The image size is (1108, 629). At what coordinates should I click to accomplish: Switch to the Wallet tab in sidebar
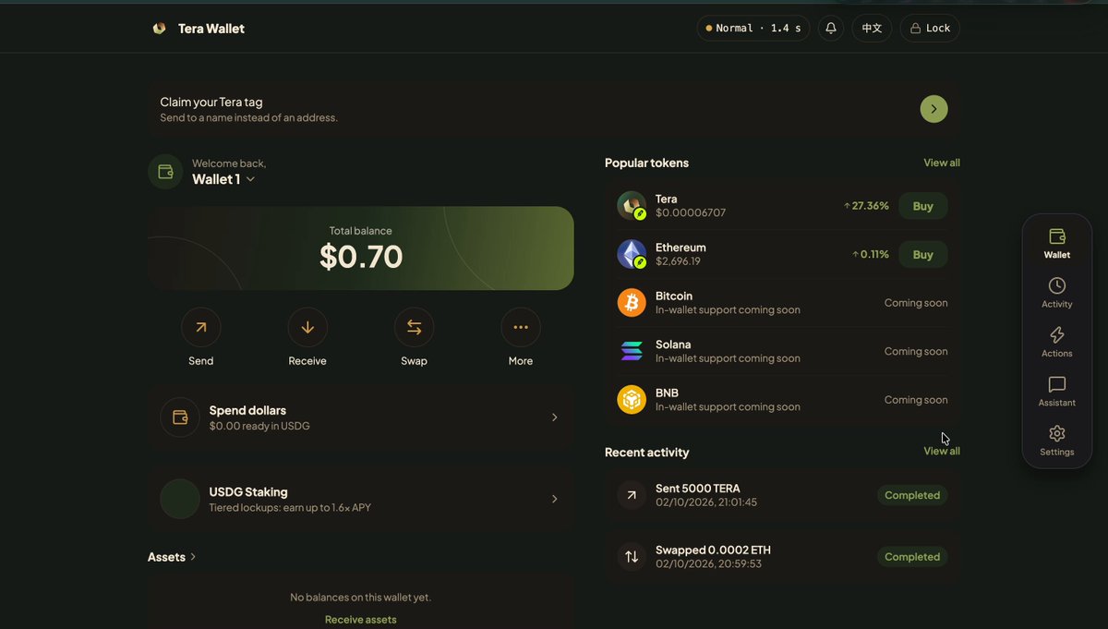pos(1057,244)
